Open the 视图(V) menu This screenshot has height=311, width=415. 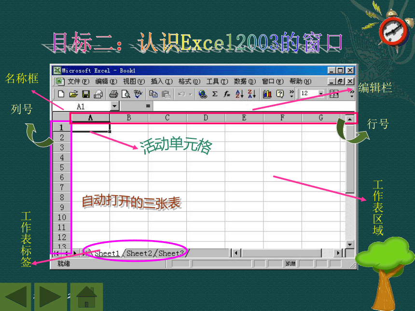[x=134, y=81]
